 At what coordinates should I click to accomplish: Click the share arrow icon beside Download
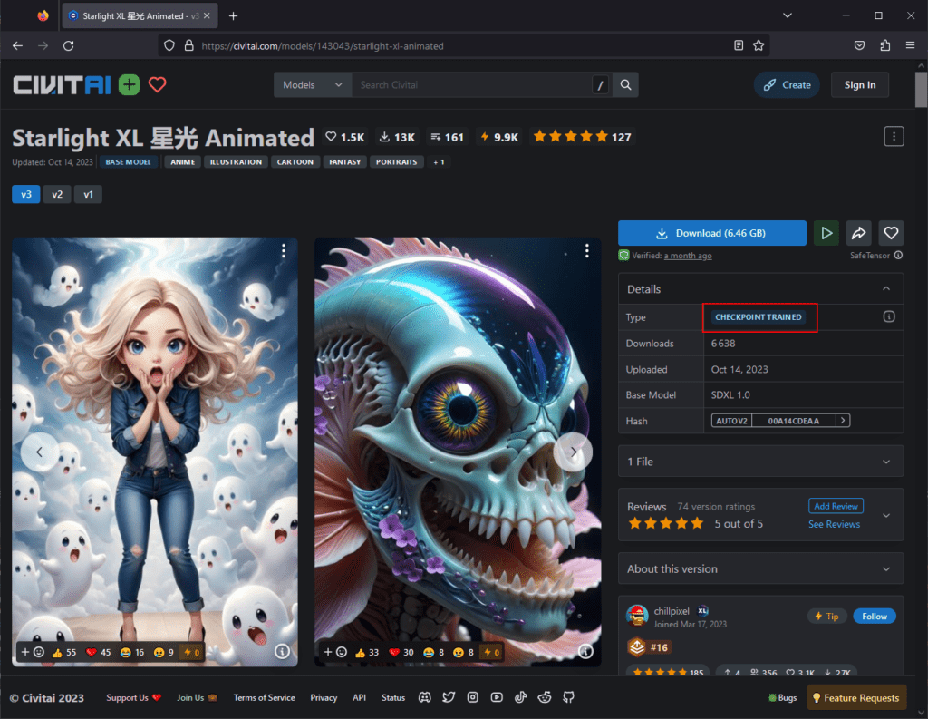pyautogui.click(x=859, y=233)
